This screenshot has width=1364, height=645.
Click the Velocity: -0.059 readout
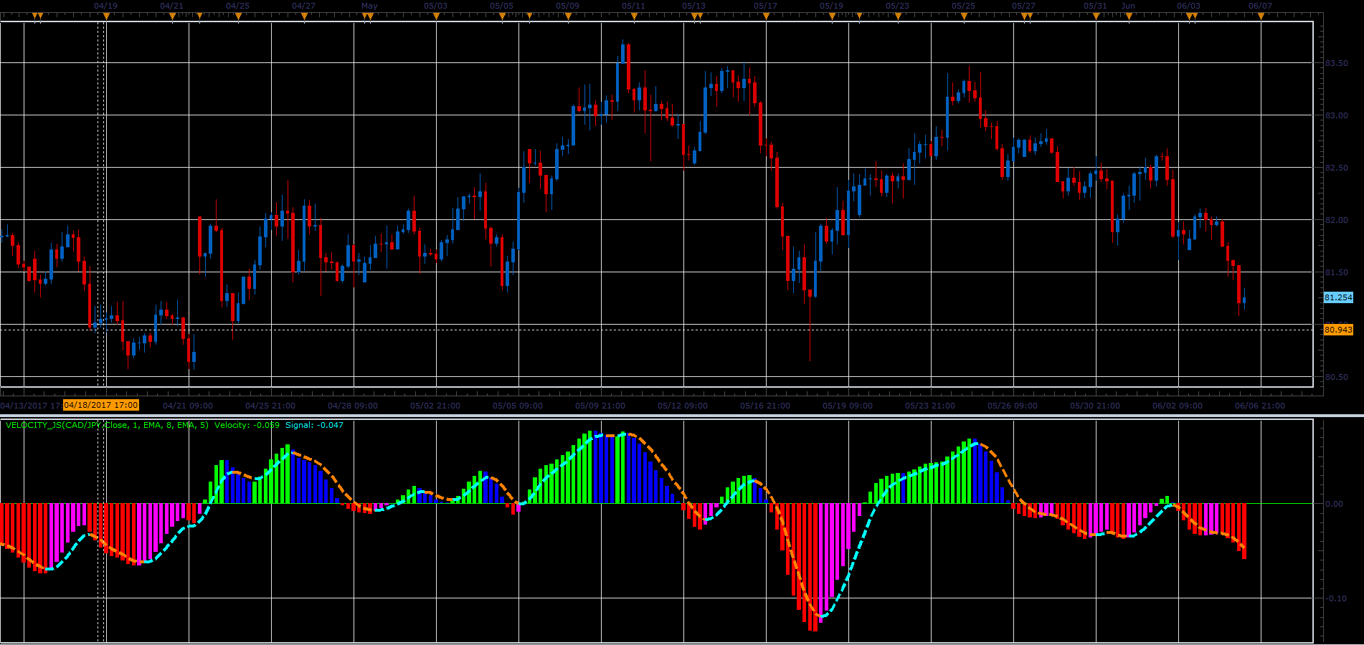point(247,425)
